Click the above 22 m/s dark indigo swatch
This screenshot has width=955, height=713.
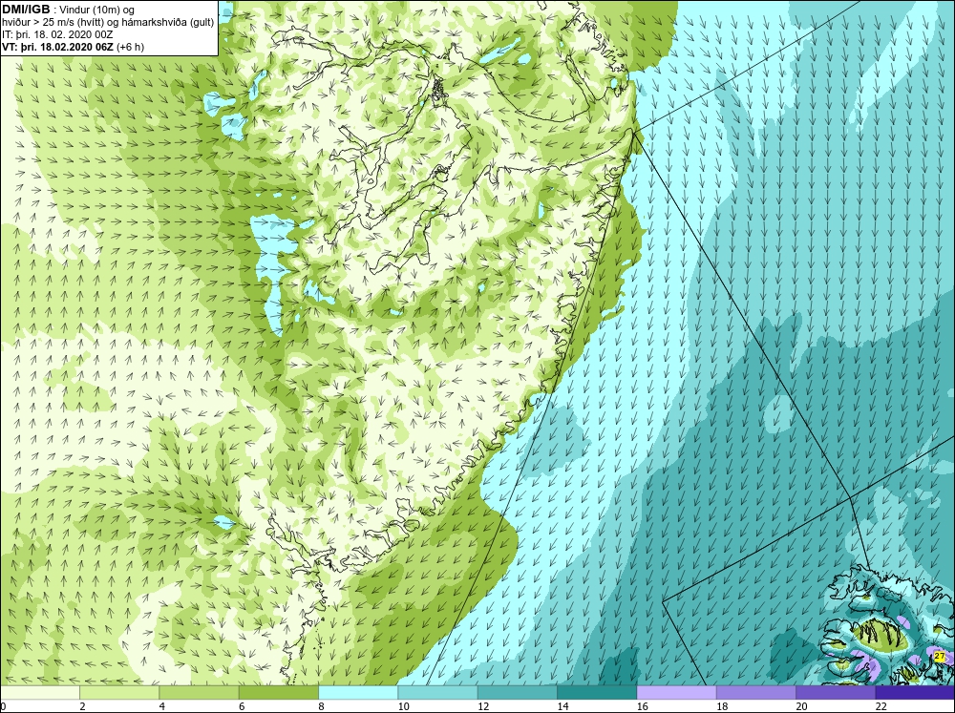tap(915, 693)
